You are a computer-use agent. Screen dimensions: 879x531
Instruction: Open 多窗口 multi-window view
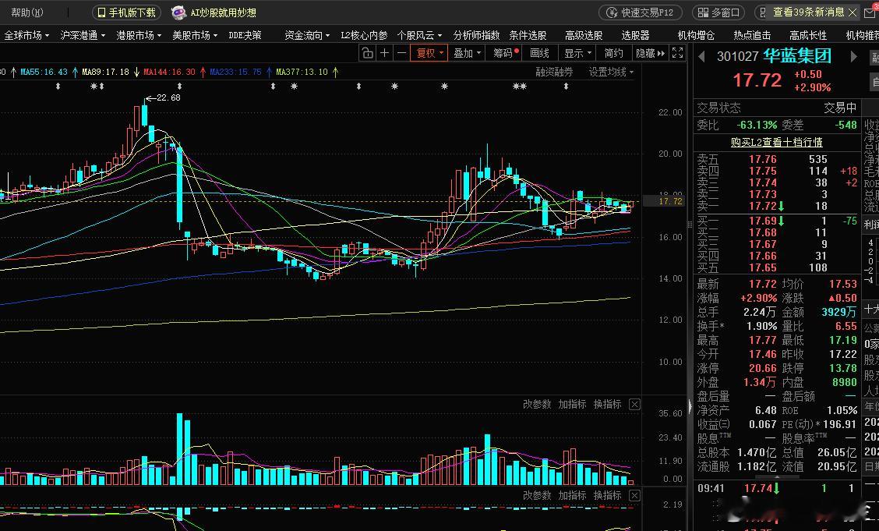tap(719, 12)
